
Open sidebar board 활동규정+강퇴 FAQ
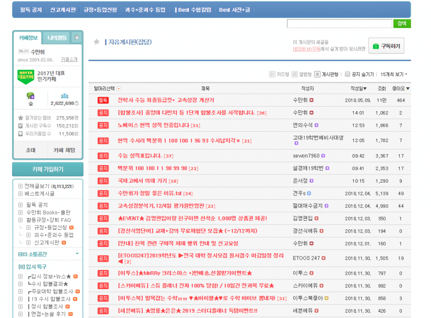[x=48, y=220]
